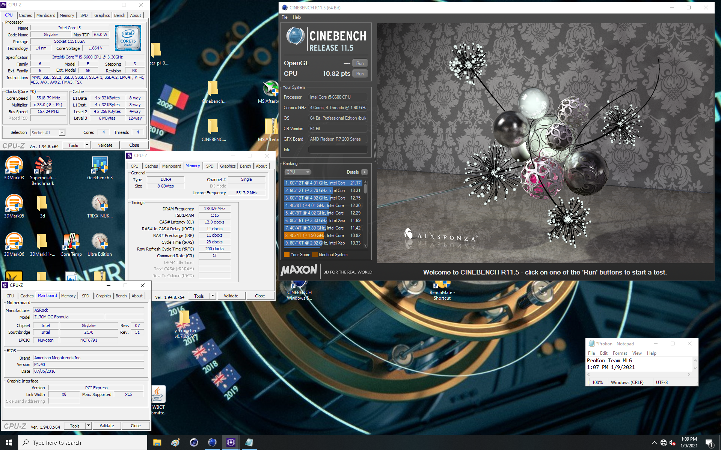This screenshot has height=450, width=721.
Task: Click the CPU-Z taskbar icon
Action: click(x=231, y=442)
